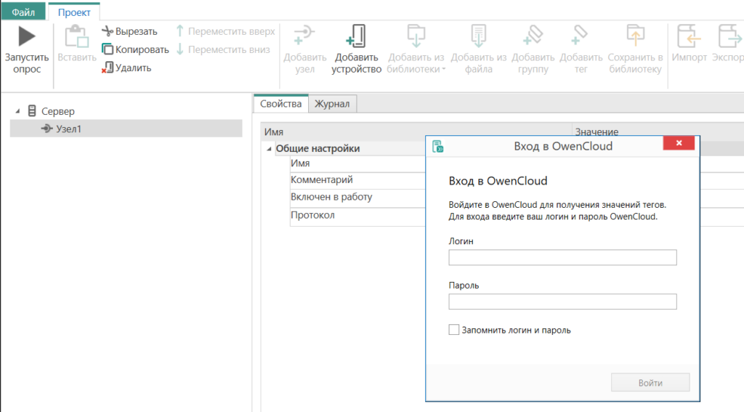Delete item with Удалить

pos(126,68)
